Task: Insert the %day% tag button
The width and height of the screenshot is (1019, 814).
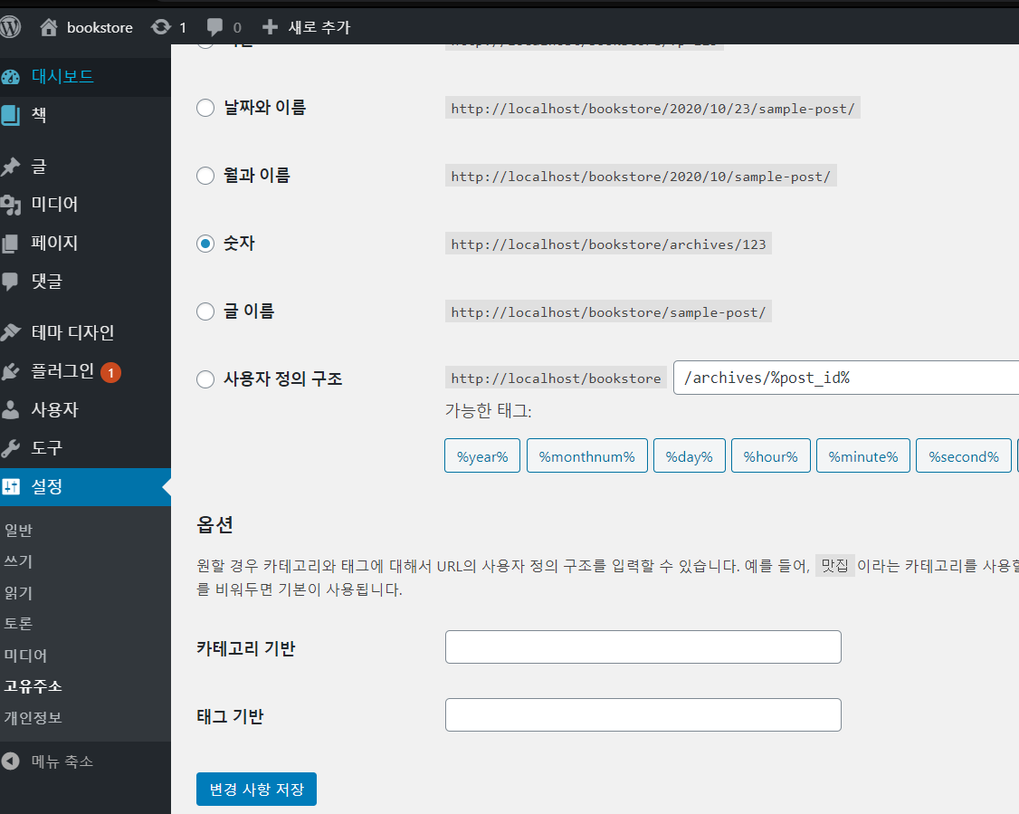Action: 689,455
